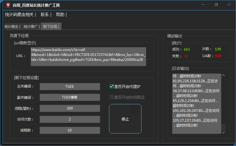Click the [日志输出] group label
The image size is (236, 146).
[180, 68]
